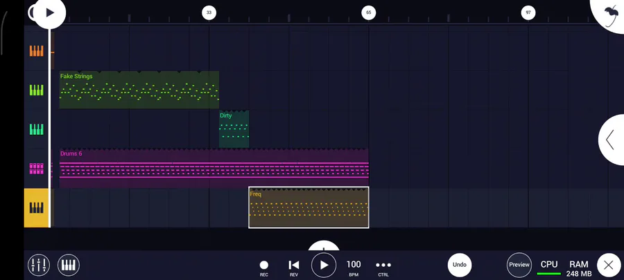
Task: Toggle Preview mode
Action: [x=519, y=265]
